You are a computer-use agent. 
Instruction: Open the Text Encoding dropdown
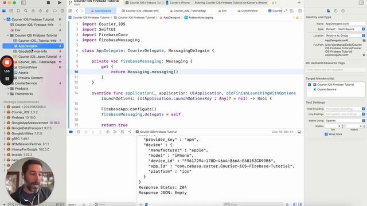(x=345, y=109)
